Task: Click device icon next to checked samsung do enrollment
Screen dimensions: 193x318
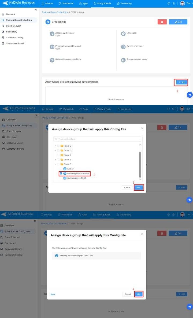Action: tap(65, 173)
